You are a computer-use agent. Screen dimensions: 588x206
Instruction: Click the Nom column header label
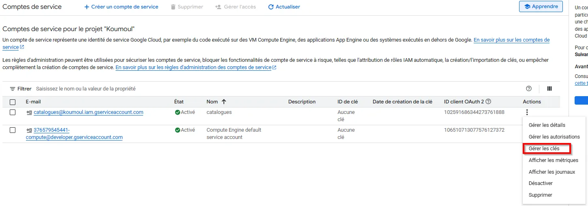(x=212, y=102)
